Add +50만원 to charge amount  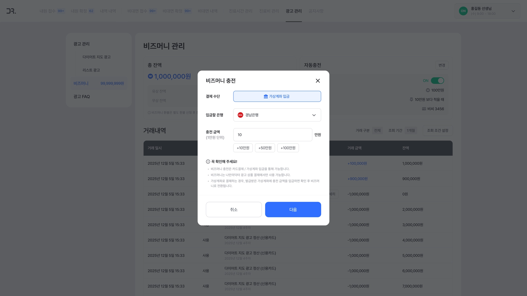[265, 148]
